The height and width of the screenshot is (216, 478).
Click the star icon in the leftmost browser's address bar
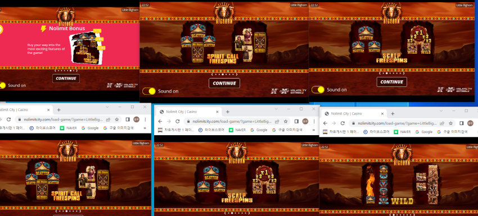click(117, 120)
